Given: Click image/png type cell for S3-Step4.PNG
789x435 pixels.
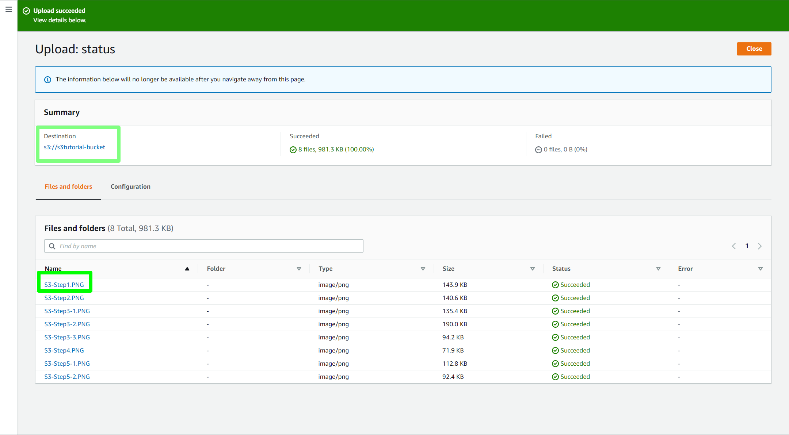Looking at the screenshot, I should pos(333,350).
